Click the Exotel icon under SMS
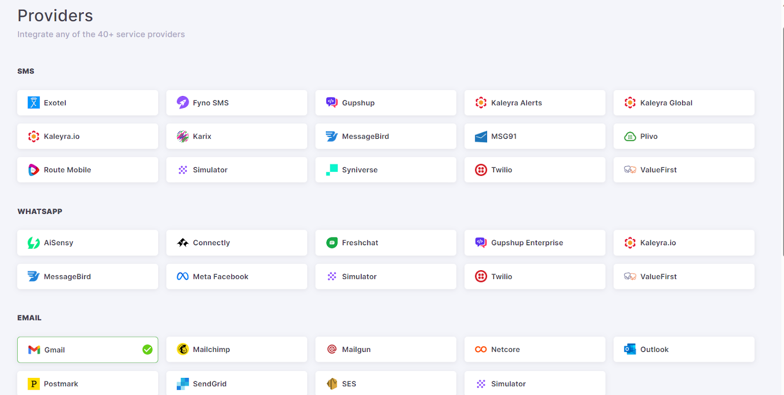This screenshot has height=395, width=784. point(33,103)
